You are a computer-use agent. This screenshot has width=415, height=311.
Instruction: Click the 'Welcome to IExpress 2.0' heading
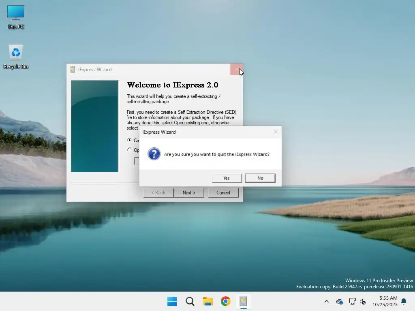pyautogui.click(x=173, y=85)
